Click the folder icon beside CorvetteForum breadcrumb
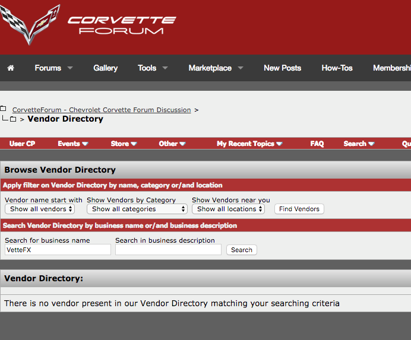 3,109
